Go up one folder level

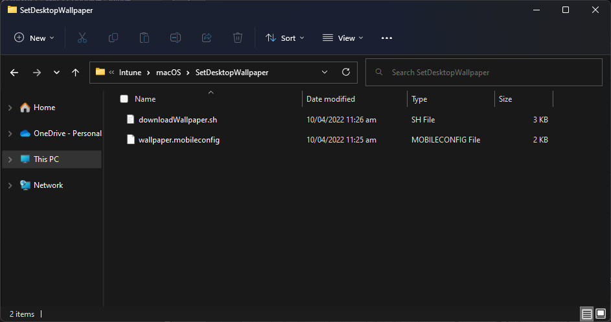pos(75,73)
